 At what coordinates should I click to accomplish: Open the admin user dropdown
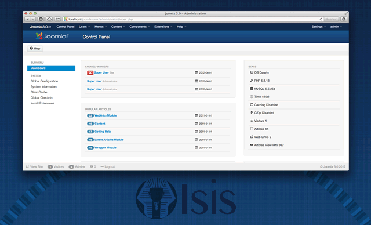(336, 27)
